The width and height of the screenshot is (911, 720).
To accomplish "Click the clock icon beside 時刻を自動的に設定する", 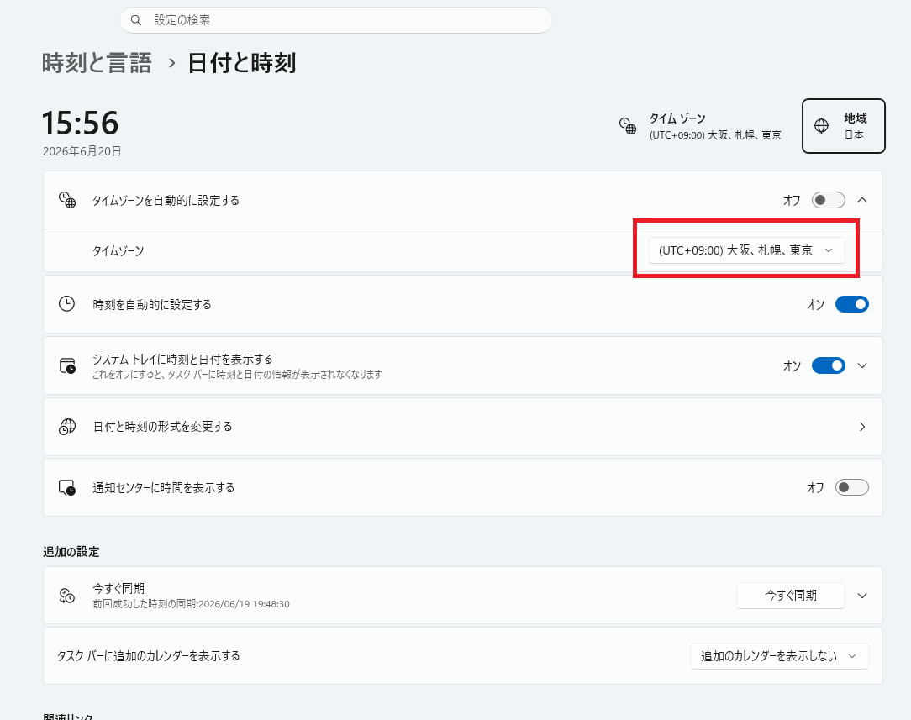I will (67, 303).
